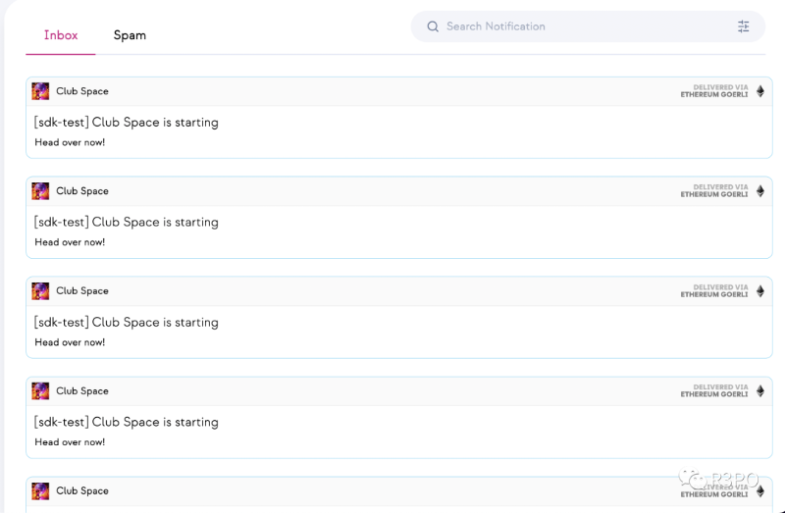Click 'Delivered via Ethereum Goerli' on fourth notification
The height and width of the screenshot is (513, 785).
click(x=714, y=391)
